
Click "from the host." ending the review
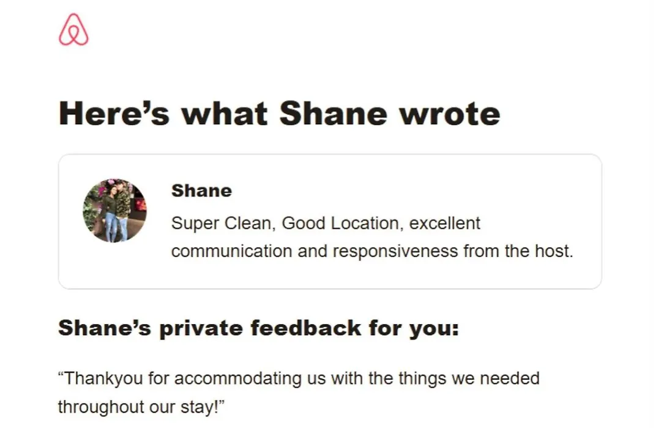click(518, 251)
